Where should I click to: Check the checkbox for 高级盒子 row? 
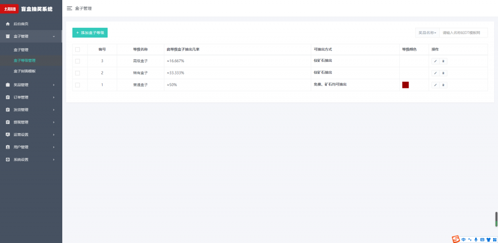pyautogui.click(x=77, y=61)
